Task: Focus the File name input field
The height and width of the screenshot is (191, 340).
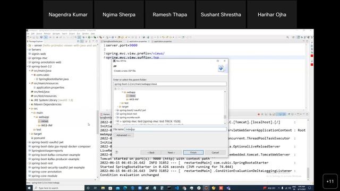Action: pyautogui.click(x=175, y=129)
